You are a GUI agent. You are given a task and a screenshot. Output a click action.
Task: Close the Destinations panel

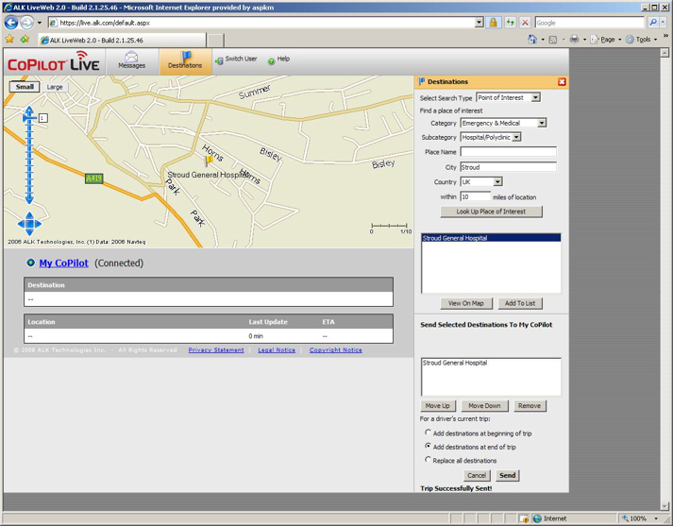pos(562,81)
